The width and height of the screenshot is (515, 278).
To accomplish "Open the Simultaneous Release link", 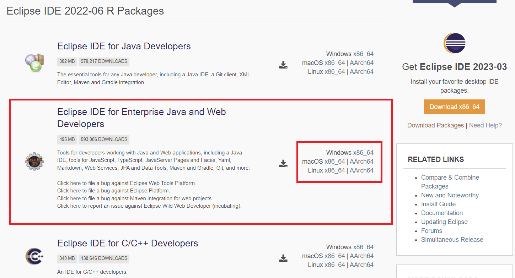I will pyautogui.click(x=452, y=240).
